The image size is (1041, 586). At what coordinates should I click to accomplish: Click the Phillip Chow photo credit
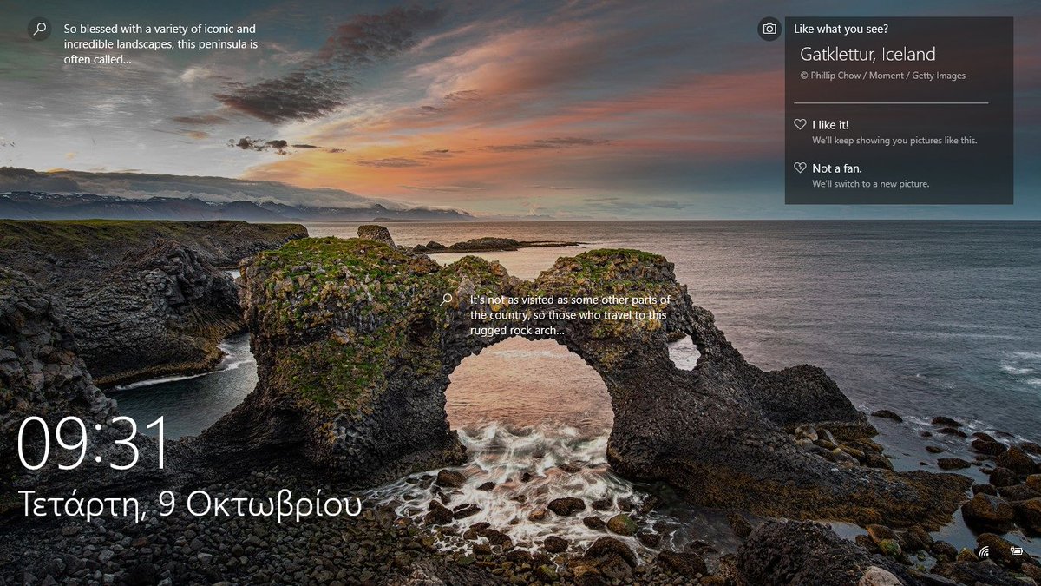[882, 76]
